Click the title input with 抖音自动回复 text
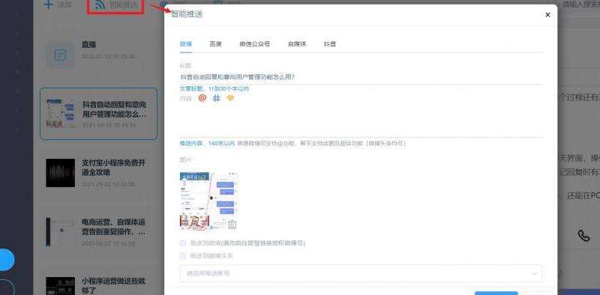The height and width of the screenshot is (295, 600). click(x=361, y=77)
